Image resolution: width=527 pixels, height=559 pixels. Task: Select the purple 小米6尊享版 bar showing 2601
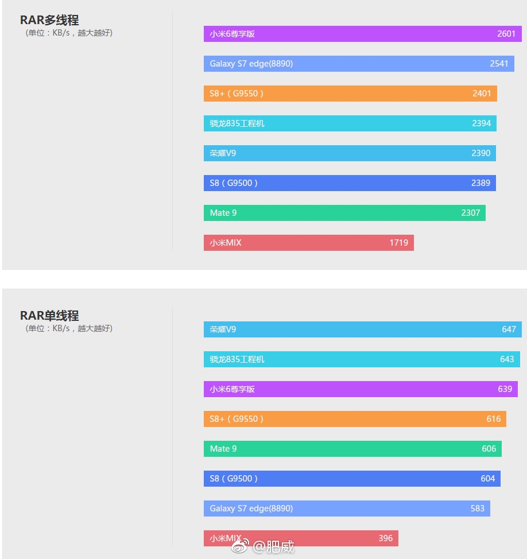(362, 34)
